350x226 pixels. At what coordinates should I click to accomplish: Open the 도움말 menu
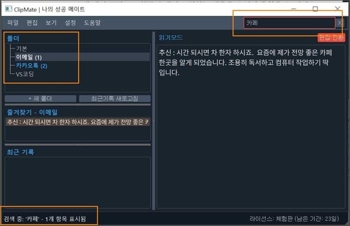tap(92, 23)
